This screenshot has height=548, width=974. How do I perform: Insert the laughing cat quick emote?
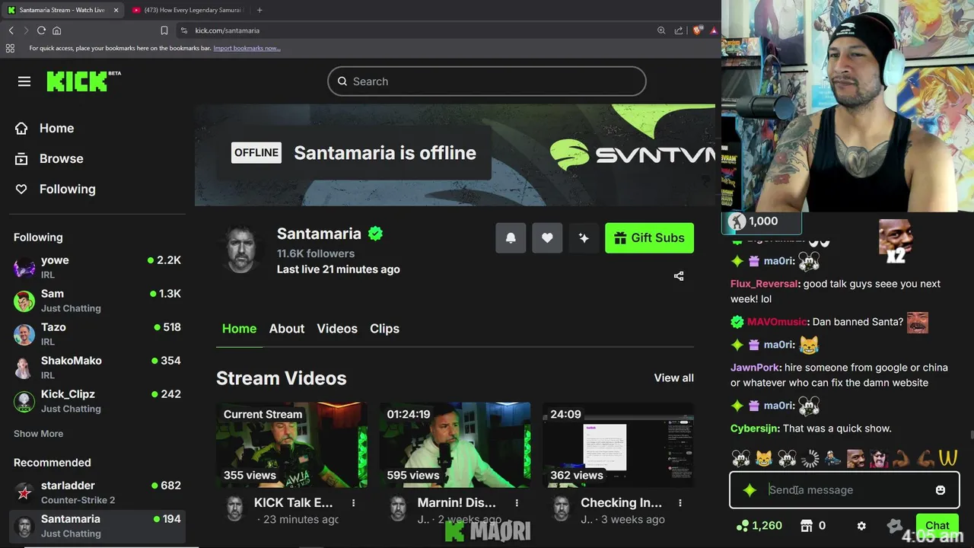pyautogui.click(x=763, y=458)
